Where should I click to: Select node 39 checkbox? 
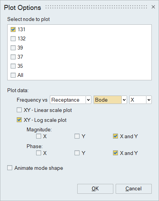13,48
